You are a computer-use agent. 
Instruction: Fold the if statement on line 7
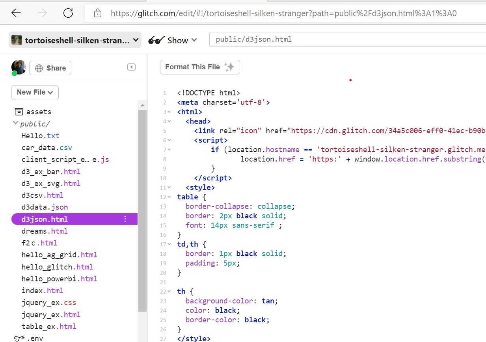(169, 150)
